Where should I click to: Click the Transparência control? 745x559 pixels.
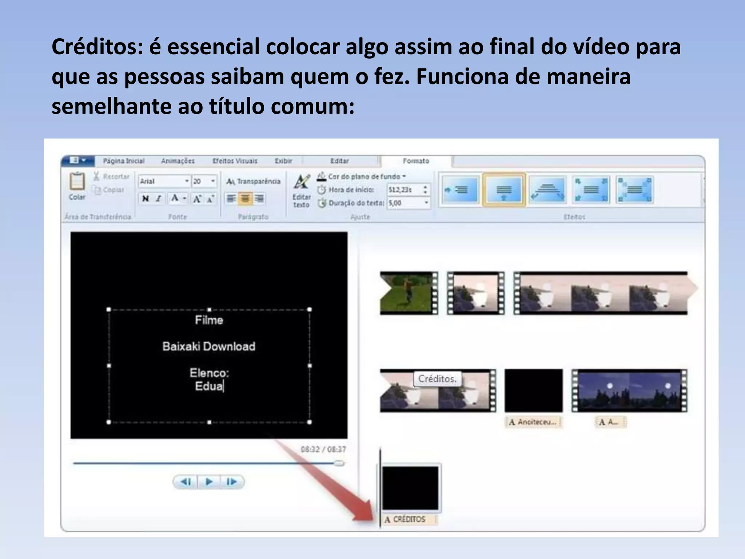(x=254, y=181)
